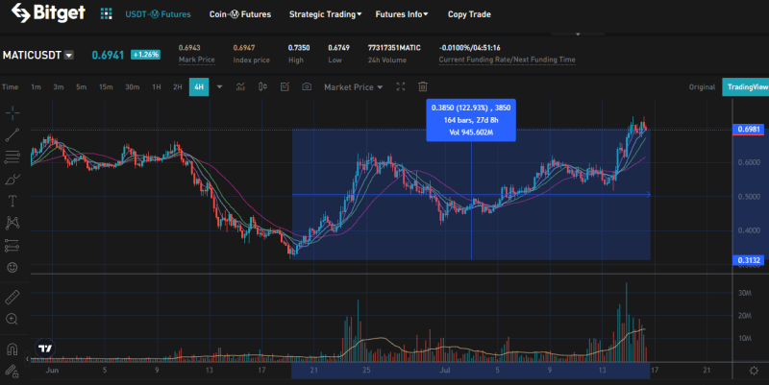Open the indicators chart icon

[x=240, y=86]
